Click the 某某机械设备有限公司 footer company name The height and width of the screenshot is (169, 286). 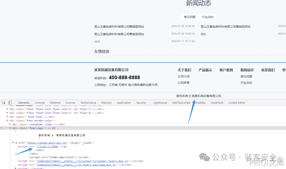pyautogui.click(x=111, y=70)
